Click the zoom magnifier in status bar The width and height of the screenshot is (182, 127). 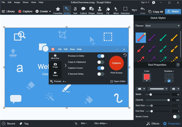tap(76, 124)
